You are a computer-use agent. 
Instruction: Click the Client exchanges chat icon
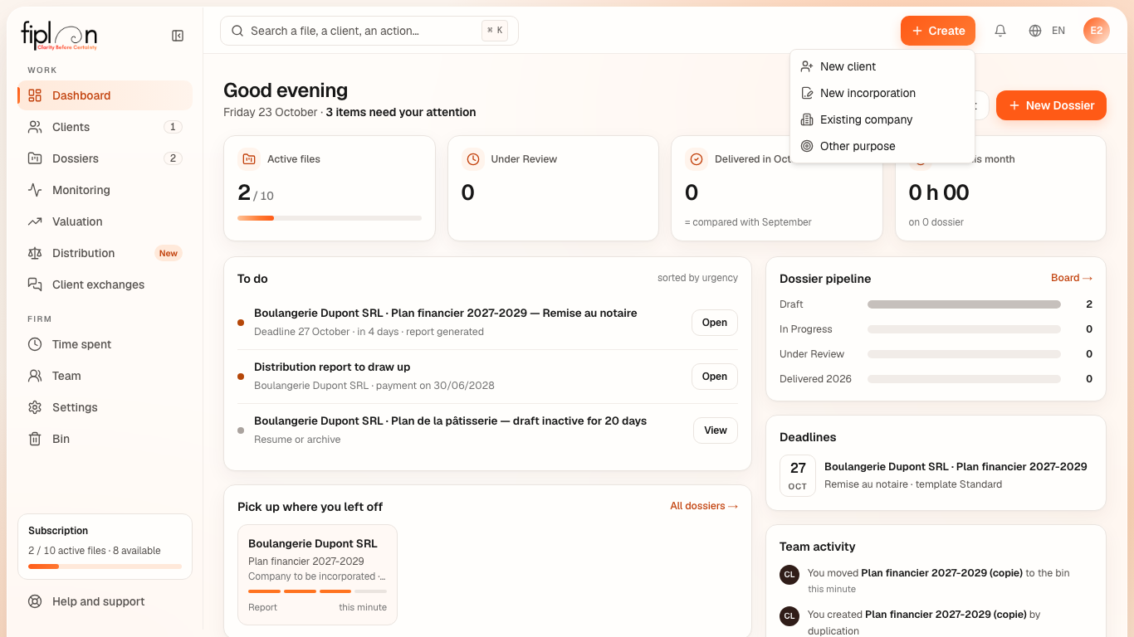[x=35, y=284]
